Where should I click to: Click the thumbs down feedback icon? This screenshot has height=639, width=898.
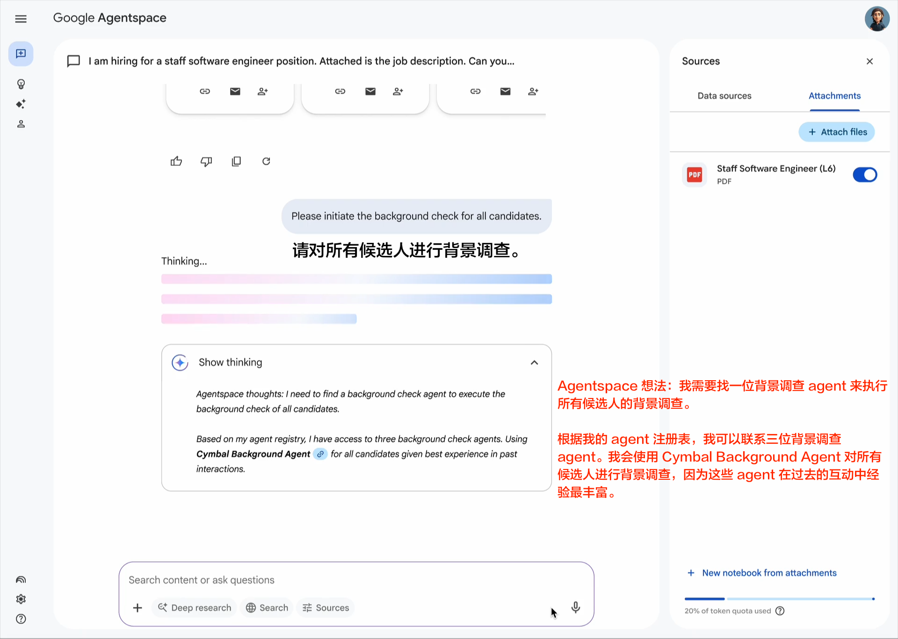tap(206, 162)
